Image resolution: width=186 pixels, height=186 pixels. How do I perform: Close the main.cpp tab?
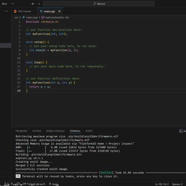coord(59,11)
